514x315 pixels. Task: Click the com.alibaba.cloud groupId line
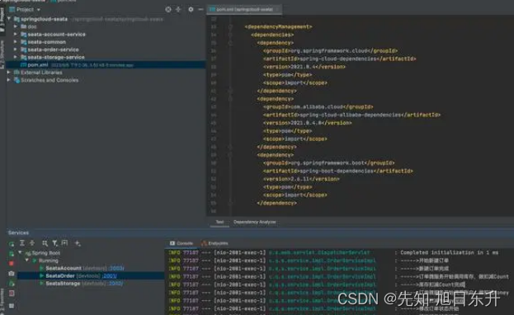pyautogui.click(x=318, y=107)
